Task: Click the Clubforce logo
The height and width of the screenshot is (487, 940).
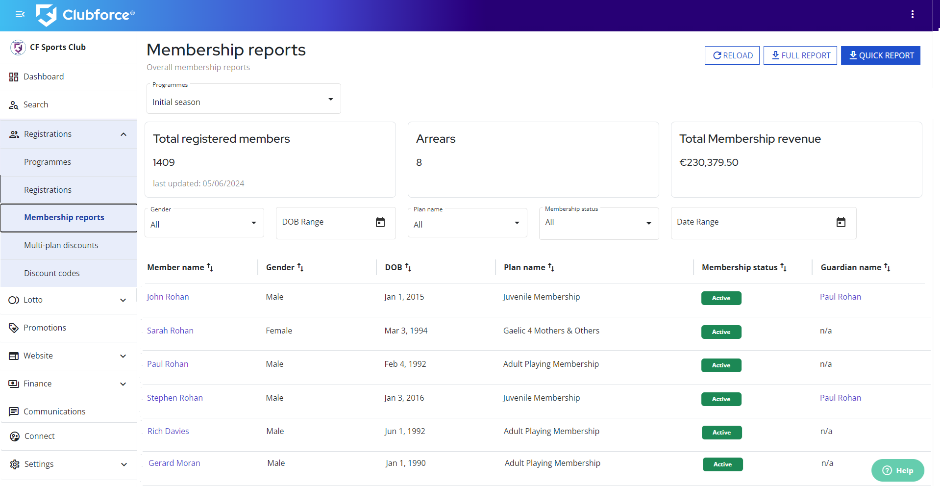Action: pos(85,15)
